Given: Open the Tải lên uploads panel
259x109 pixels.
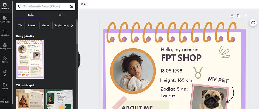Looking at the screenshot, I should 5,60.
